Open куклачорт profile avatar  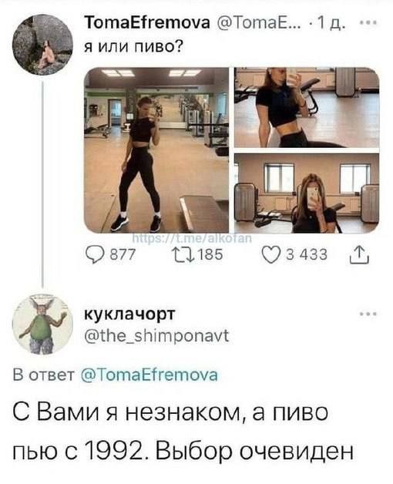(x=42, y=324)
